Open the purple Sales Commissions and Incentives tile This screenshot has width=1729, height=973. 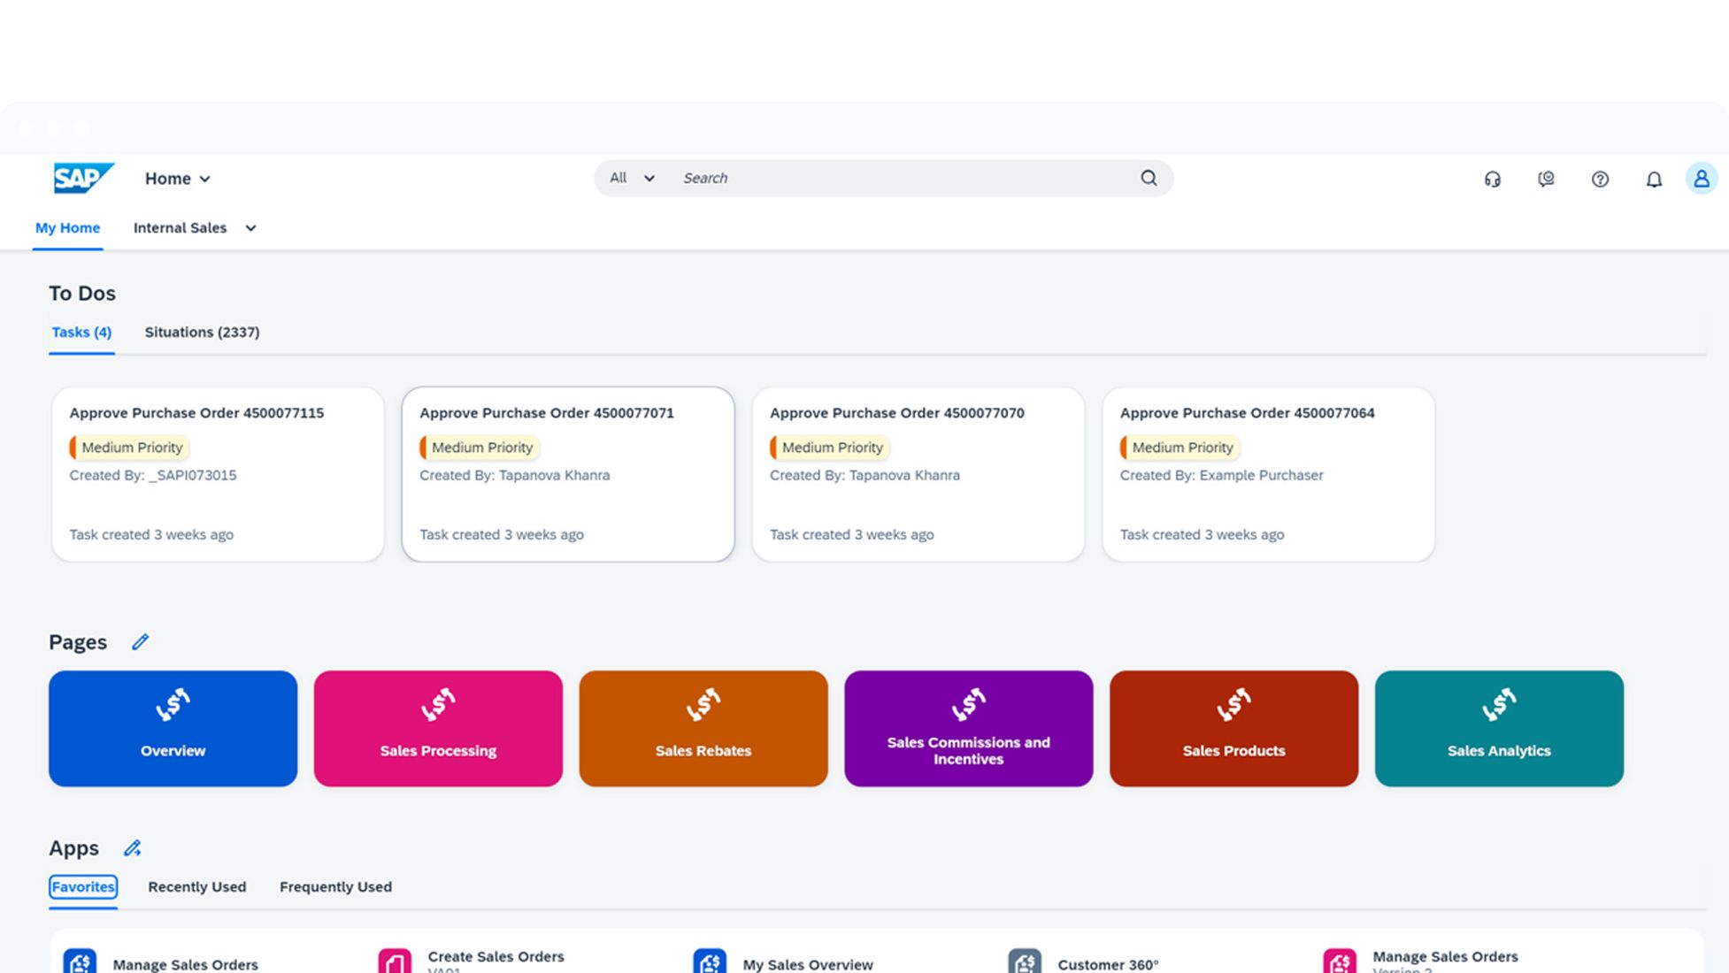tap(968, 728)
